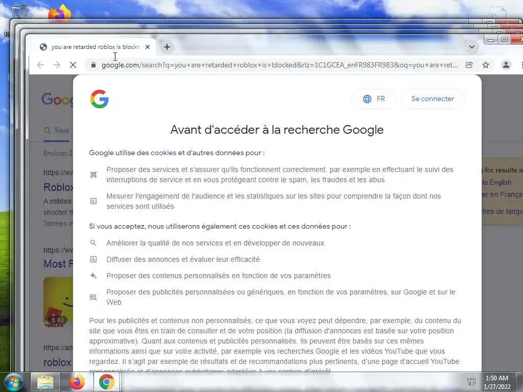Open the Firefox desktop shortcut icon
Screen dimensions: 523x392
coord(60,13)
